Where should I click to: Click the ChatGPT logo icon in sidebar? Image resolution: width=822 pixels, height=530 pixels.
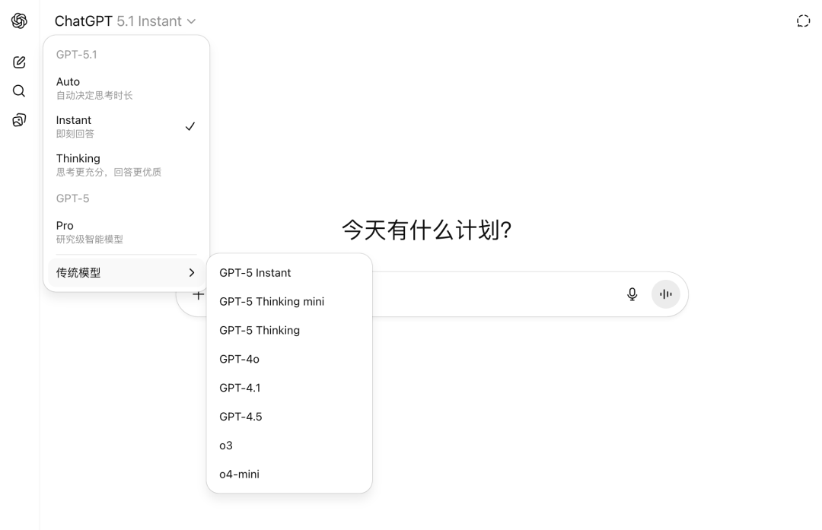pos(19,21)
